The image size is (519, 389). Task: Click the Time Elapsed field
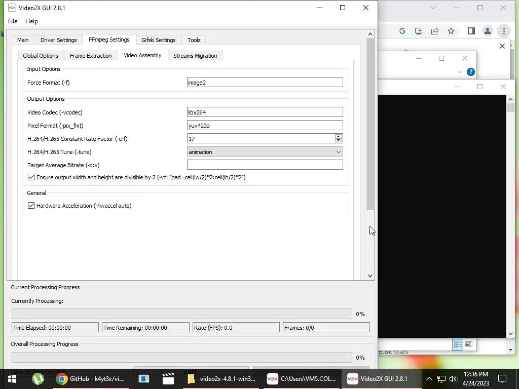coord(55,328)
